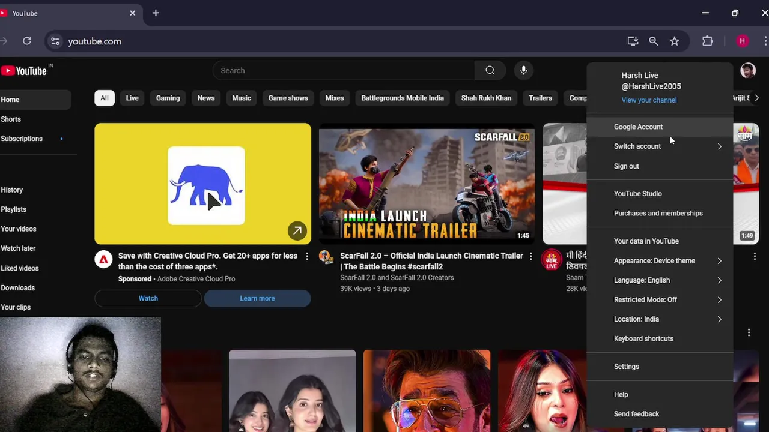Select the News filter chip
This screenshot has height=432, width=769.
pos(206,98)
